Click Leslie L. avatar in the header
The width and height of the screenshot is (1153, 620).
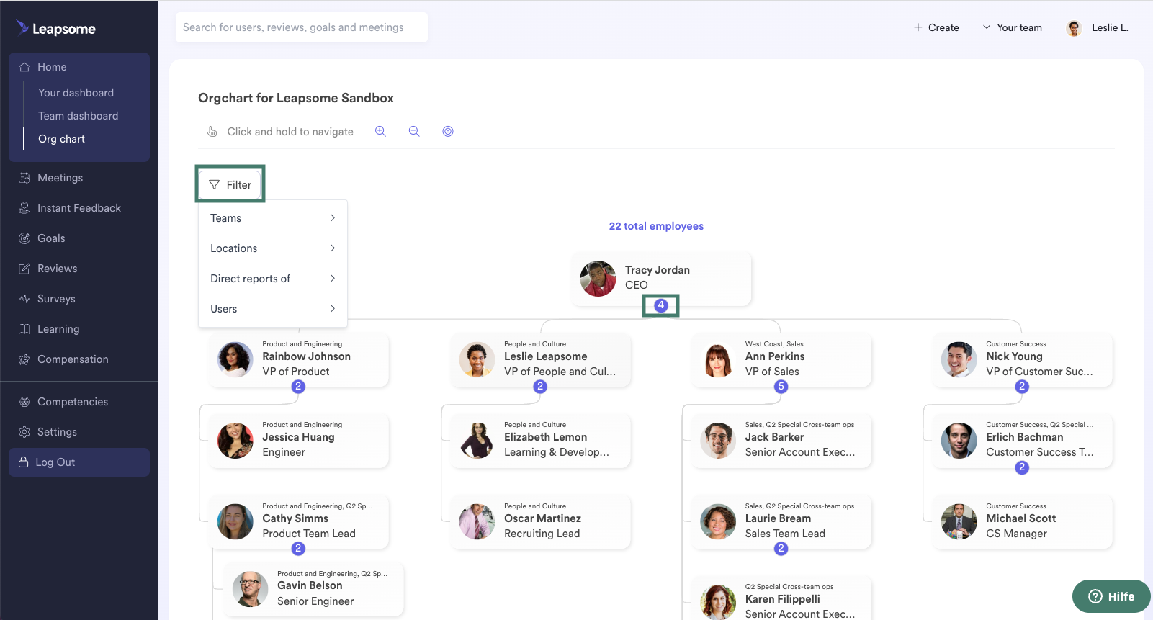1074,28
